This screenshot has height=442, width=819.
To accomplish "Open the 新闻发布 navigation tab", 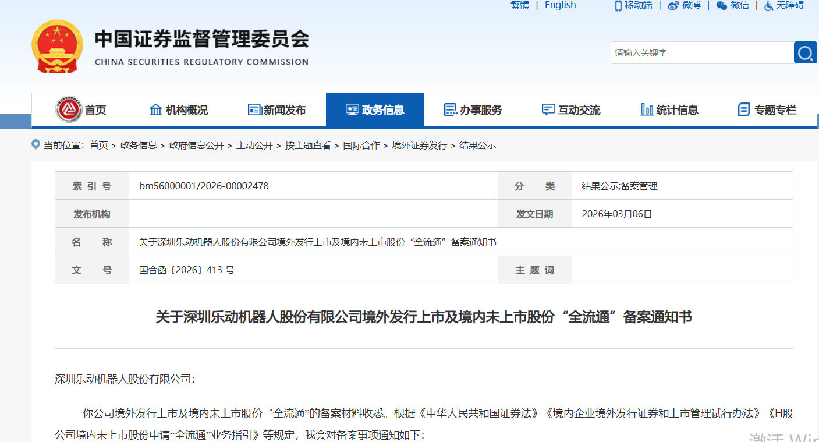I will (x=276, y=110).
